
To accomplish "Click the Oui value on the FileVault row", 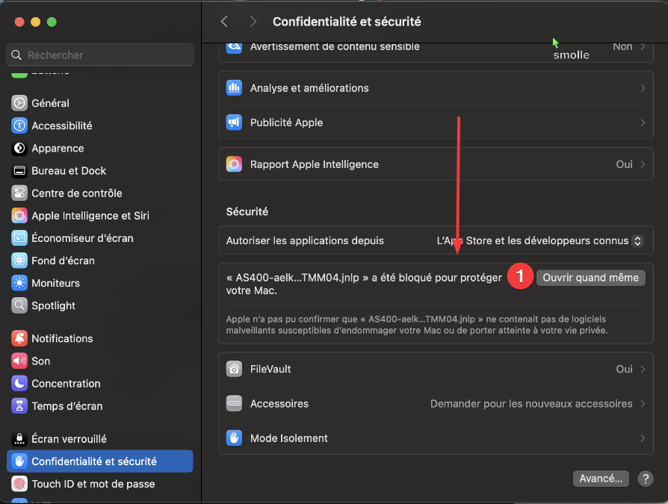I will coord(624,369).
